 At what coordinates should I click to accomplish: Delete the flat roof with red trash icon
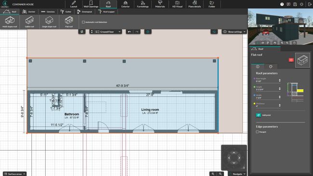coord(291,60)
